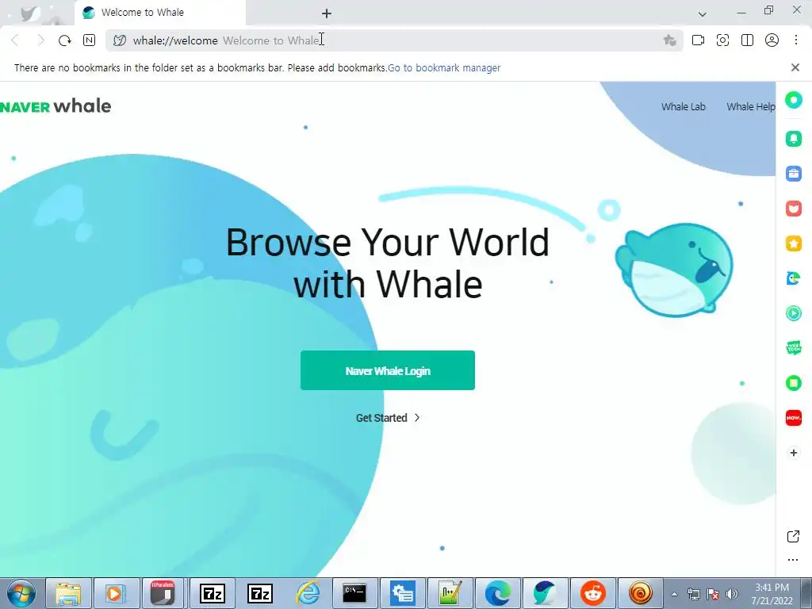Open the Papago parrot translator sidebar icon

[x=793, y=278]
